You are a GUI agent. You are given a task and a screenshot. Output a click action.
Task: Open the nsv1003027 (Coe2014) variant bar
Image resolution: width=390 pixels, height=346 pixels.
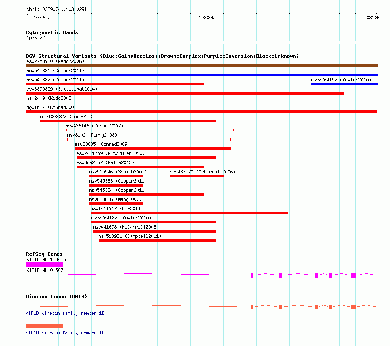pos(128,121)
